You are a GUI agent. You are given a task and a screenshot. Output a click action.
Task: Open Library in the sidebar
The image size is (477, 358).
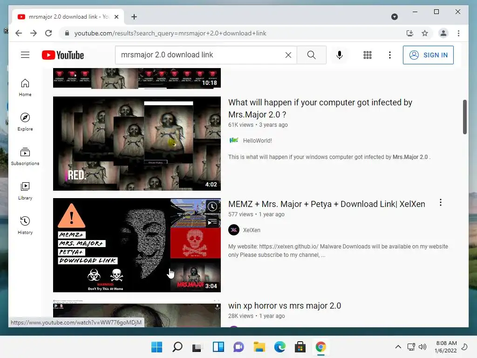click(25, 191)
